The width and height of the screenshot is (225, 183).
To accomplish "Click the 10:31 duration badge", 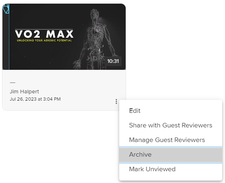I will 113,61.
